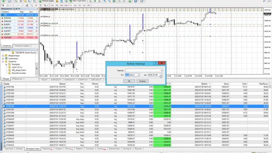Switch chart to H1 timeframe

pos(71,6)
